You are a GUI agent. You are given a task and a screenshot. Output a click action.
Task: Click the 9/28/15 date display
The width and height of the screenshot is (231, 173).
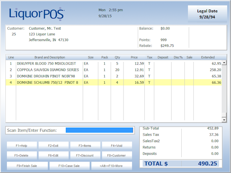[x=105, y=16]
